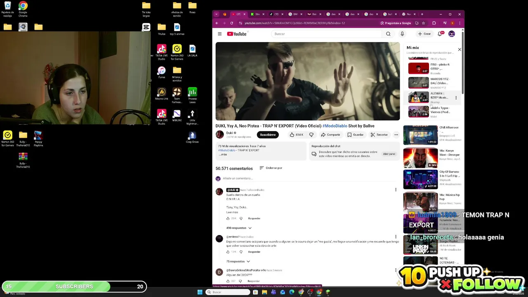Click the taskbar Buscar search box
The image size is (528, 297).
pyautogui.click(x=228, y=292)
